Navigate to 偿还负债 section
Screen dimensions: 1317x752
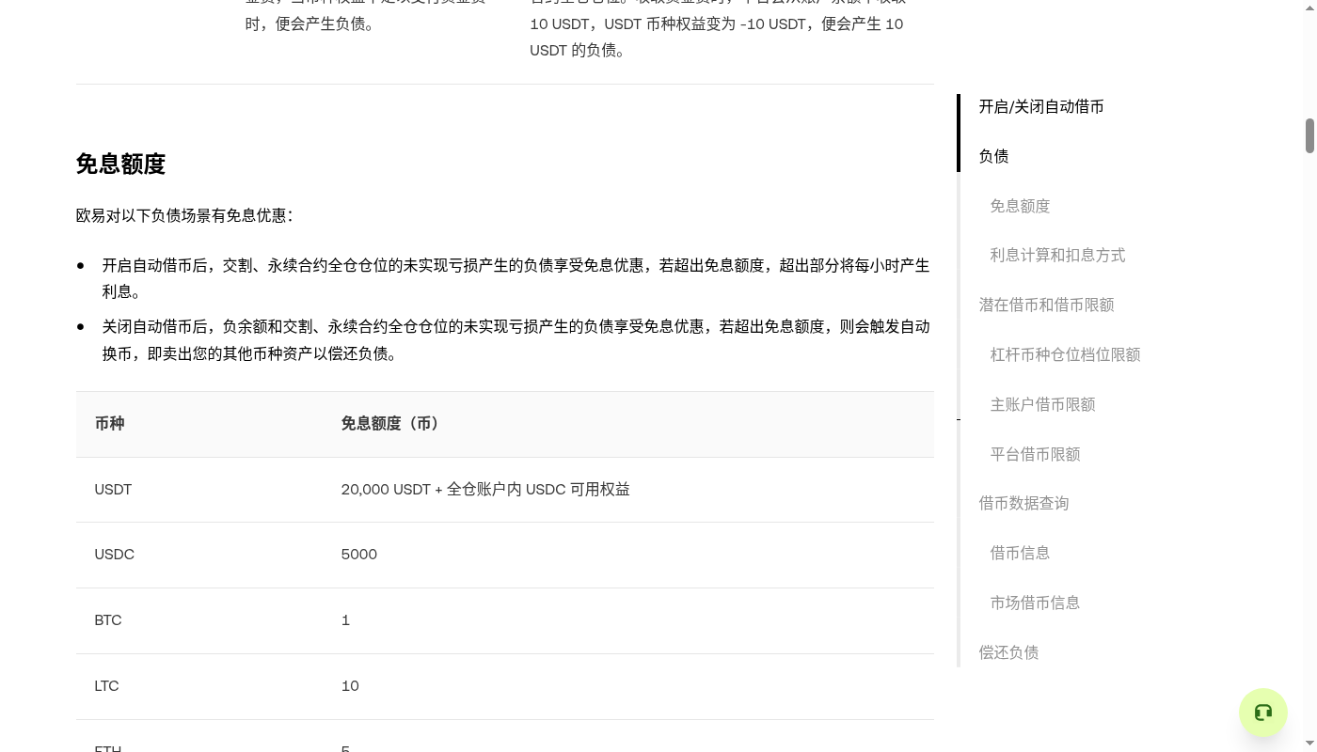pos(1008,652)
